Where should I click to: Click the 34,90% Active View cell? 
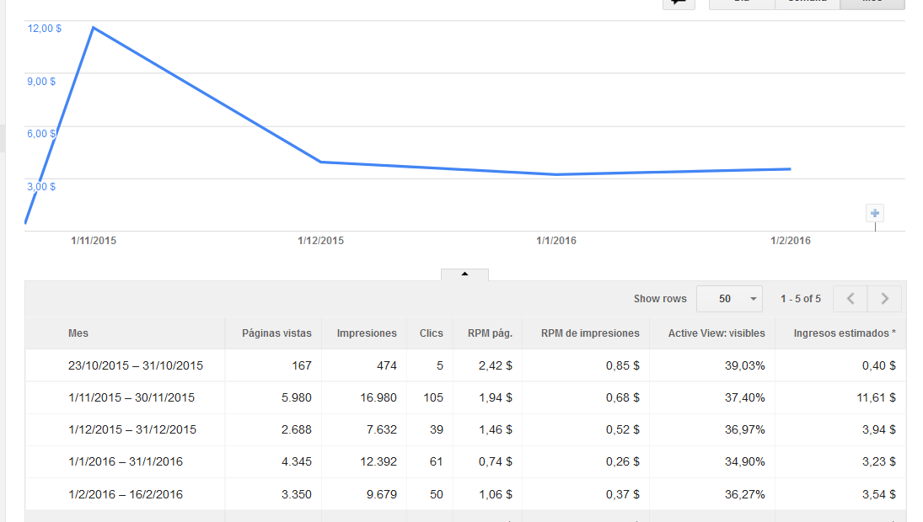coord(744,461)
